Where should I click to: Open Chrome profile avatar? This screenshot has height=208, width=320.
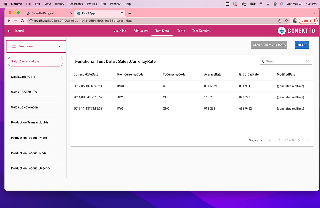(295, 21)
